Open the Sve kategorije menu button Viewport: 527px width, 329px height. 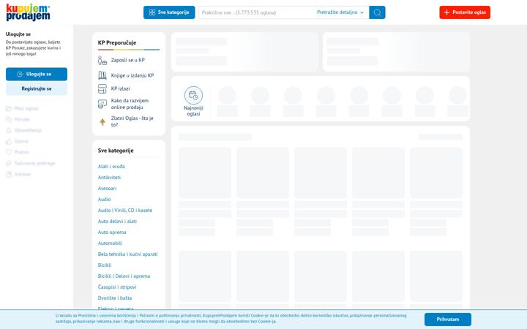pos(169,12)
